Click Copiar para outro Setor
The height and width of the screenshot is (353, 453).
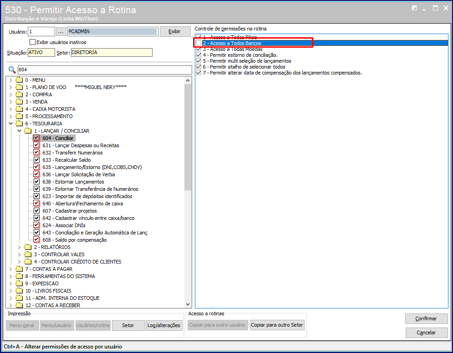(x=277, y=325)
